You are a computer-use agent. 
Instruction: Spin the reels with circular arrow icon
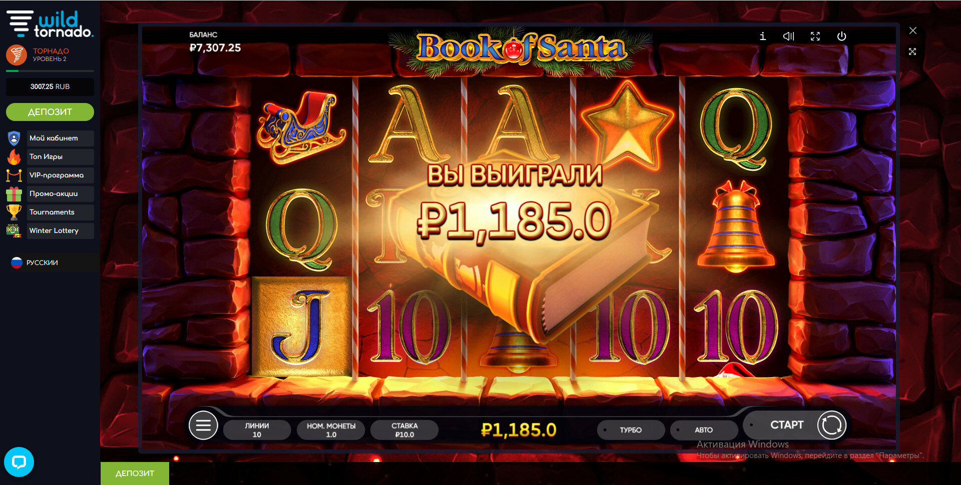click(x=831, y=425)
